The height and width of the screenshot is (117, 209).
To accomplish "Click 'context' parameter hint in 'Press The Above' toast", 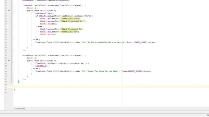I will coord(56,71).
